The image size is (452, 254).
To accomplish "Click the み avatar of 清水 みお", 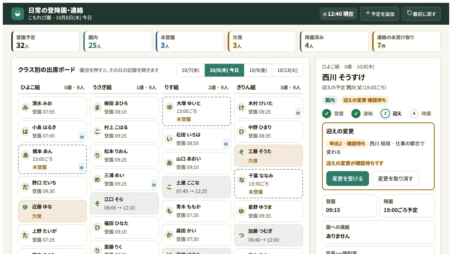I will tap(25, 108).
